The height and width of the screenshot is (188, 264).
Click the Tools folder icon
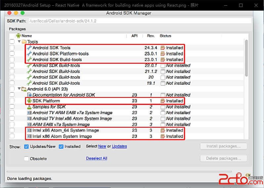[24, 42]
